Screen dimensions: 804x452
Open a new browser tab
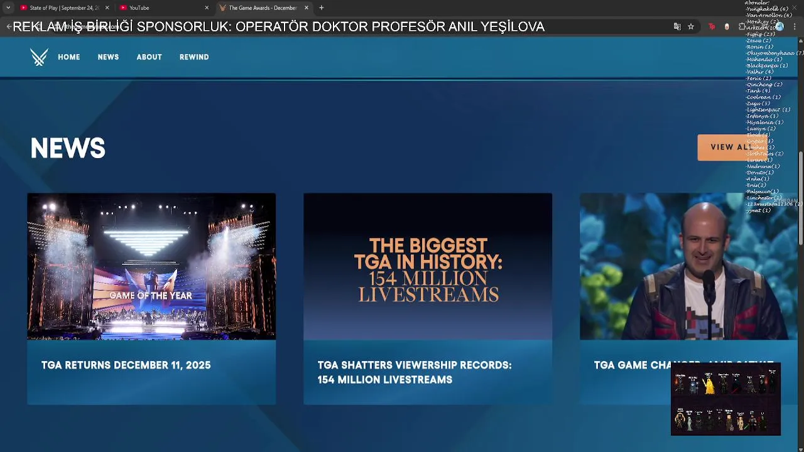pos(322,8)
